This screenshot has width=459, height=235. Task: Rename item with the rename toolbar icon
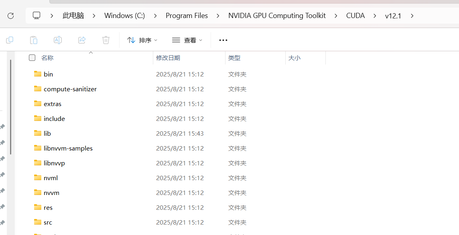click(58, 40)
